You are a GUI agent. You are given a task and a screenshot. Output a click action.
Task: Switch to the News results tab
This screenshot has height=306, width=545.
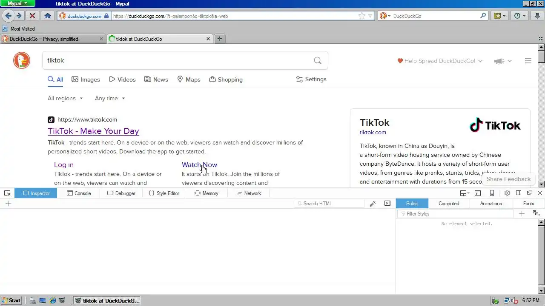point(156,79)
